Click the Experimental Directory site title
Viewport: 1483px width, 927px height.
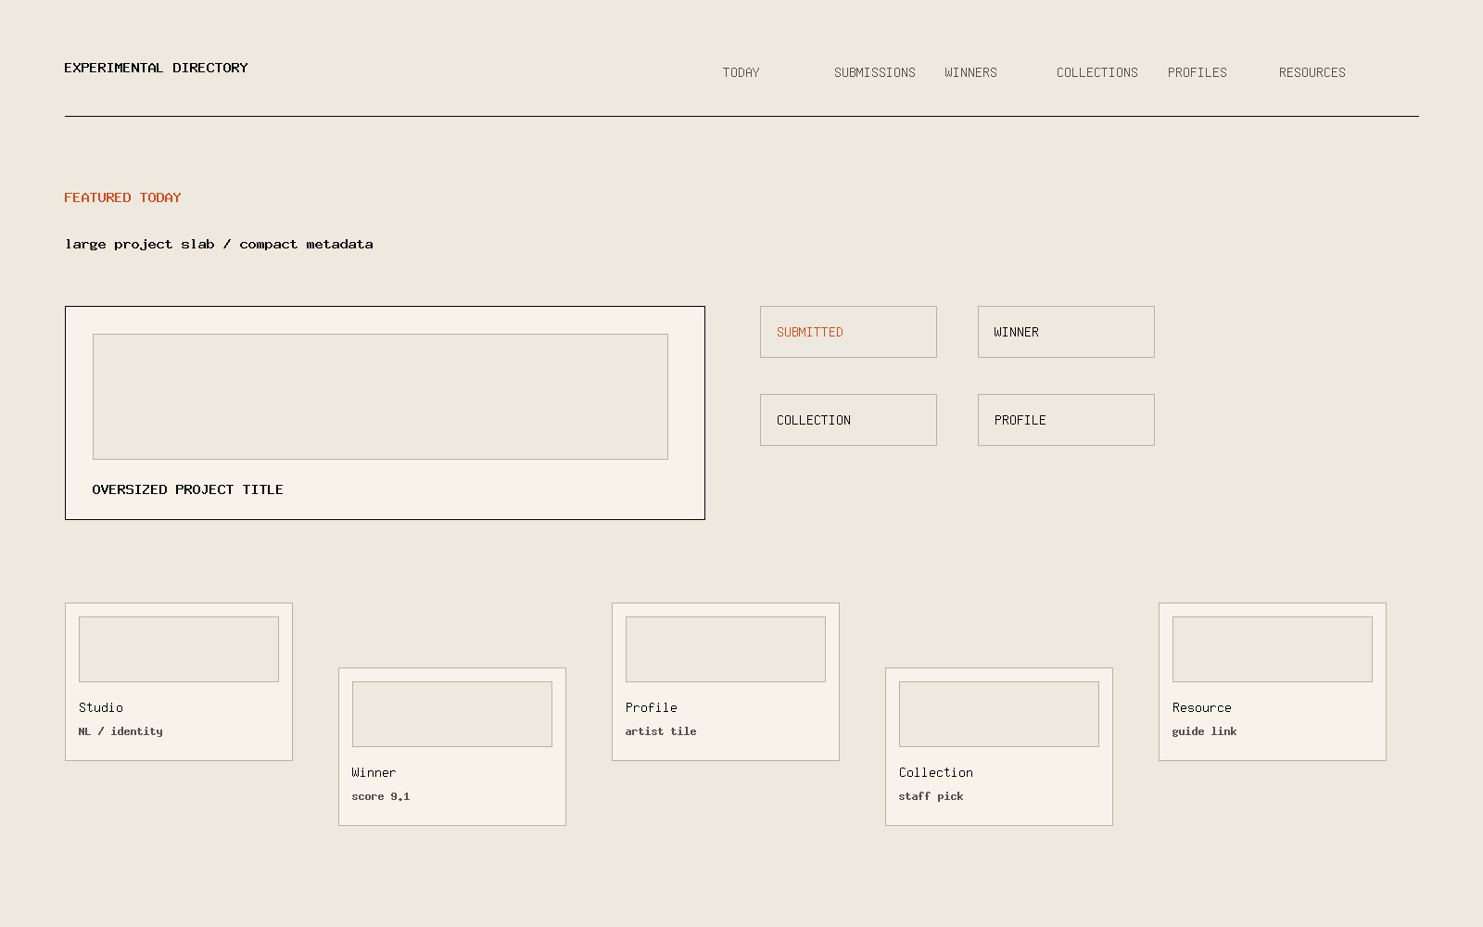pyautogui.click(x=156, y=68)
